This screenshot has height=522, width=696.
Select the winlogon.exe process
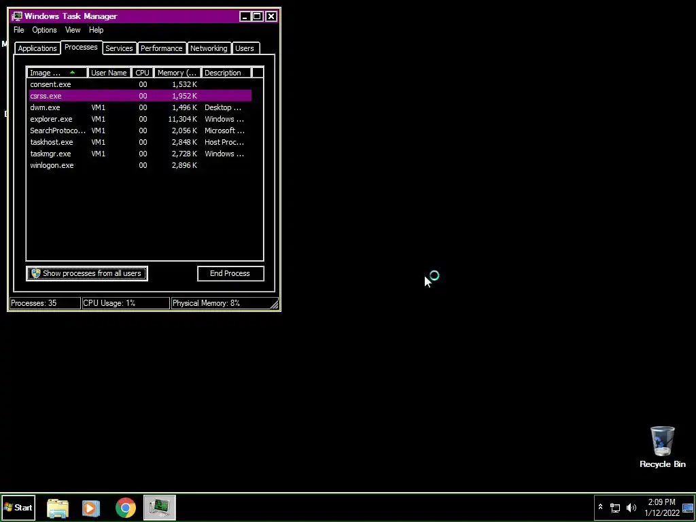click(x=140, y=165)
